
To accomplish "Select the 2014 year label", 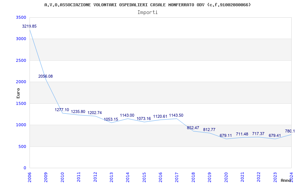I will tap(128, 177).
